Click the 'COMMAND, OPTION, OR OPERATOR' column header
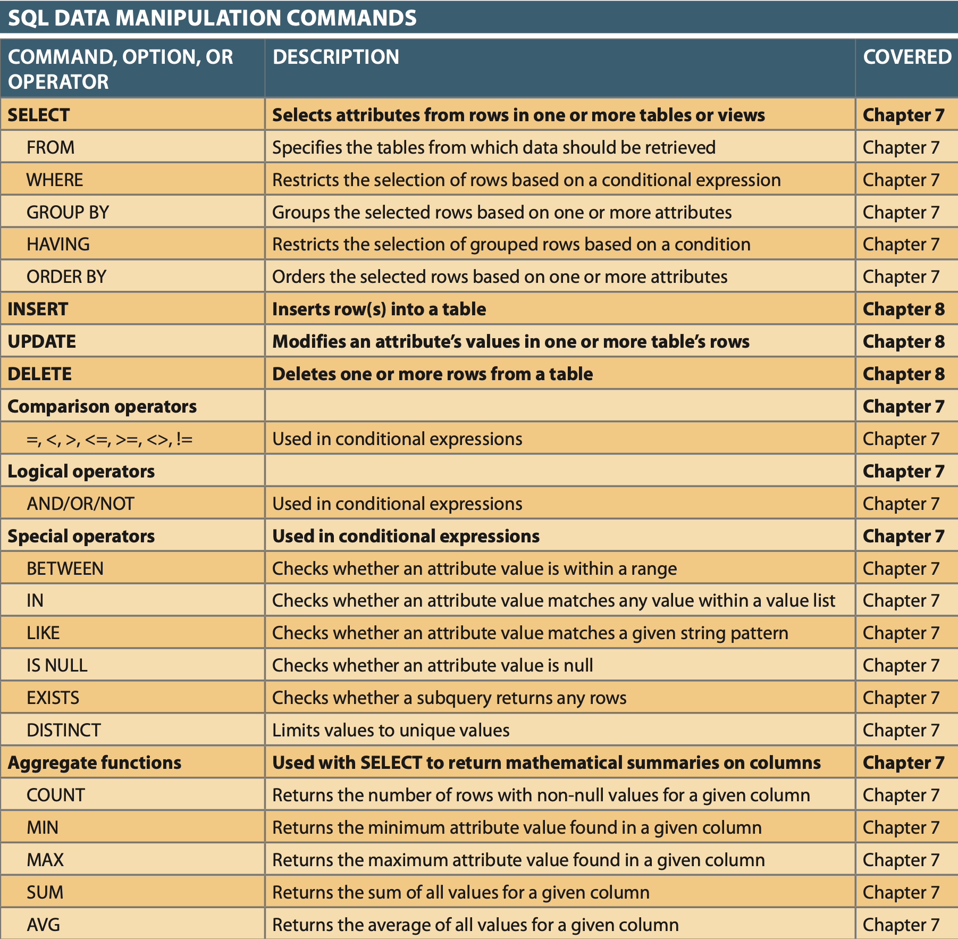 coord(132,69)
